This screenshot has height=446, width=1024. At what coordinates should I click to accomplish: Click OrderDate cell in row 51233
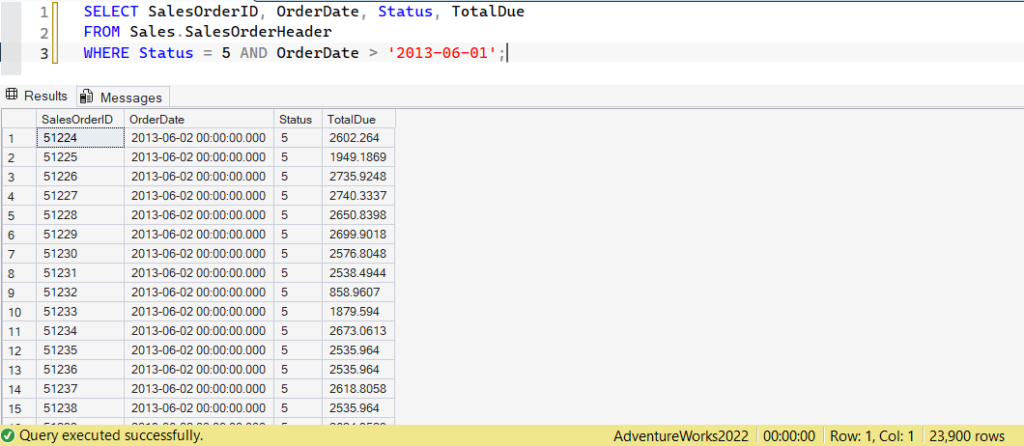199,312
